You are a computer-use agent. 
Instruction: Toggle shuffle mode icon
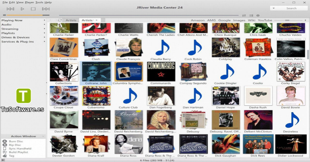pyautogui.click(x=251, y=15)
